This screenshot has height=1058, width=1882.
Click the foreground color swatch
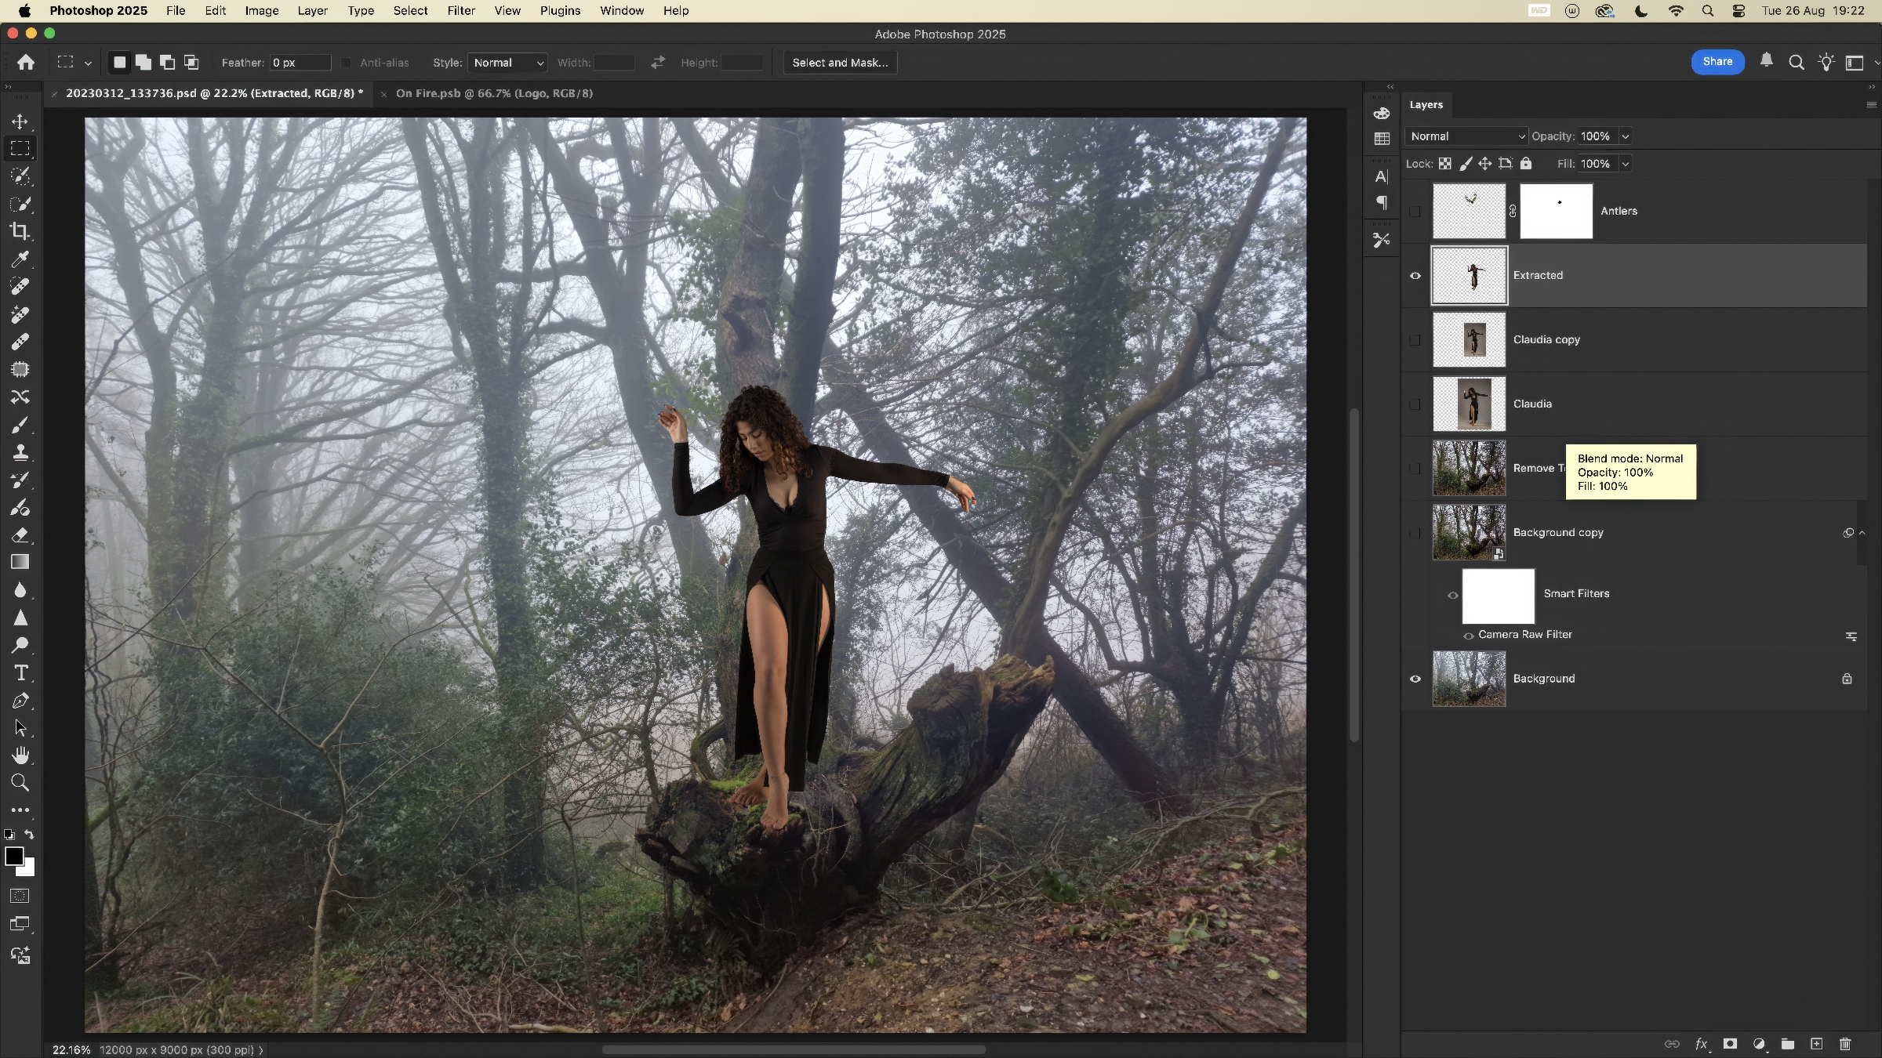[14, 857]
